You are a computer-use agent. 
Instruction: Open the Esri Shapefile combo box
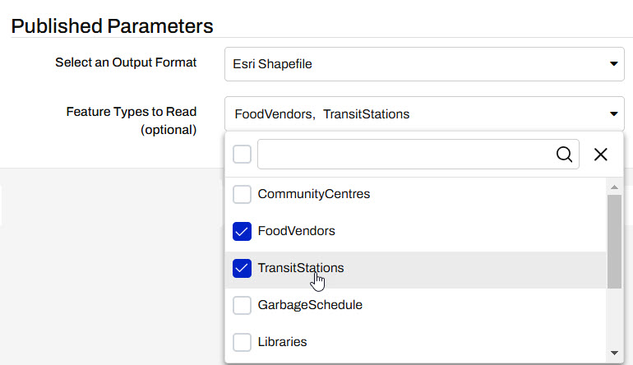tap(411, 64)
